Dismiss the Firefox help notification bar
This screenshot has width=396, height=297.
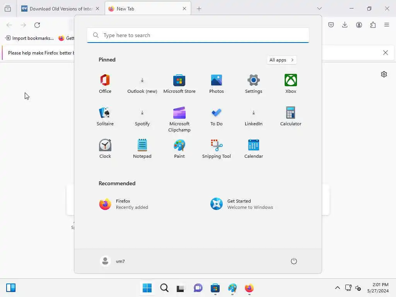pyautogui.click(x=386, y=53)
